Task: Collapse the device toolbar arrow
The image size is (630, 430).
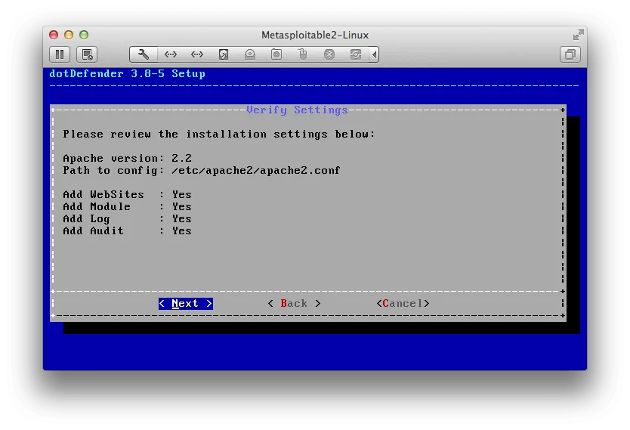Action: click(375, 54)
